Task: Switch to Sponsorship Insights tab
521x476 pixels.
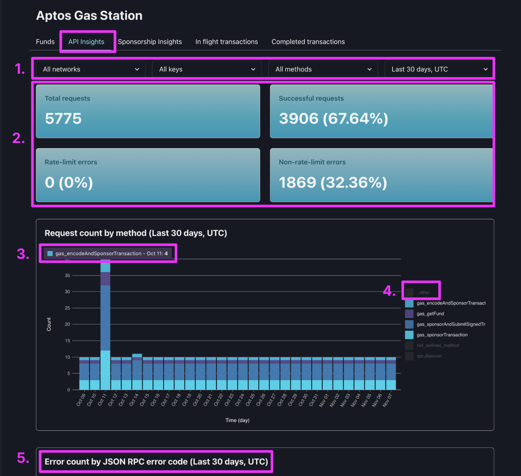Action: coord(150,42)
